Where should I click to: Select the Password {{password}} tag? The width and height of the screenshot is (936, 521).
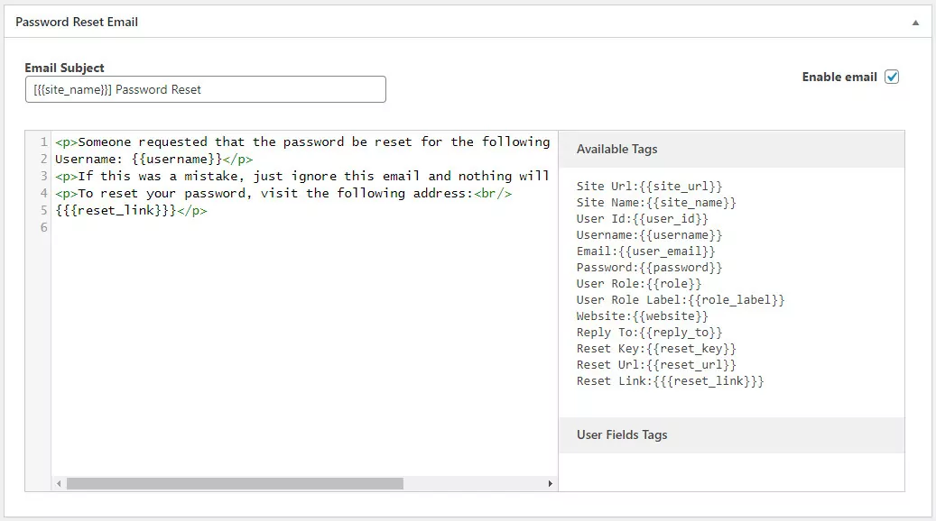click(649, 267)
